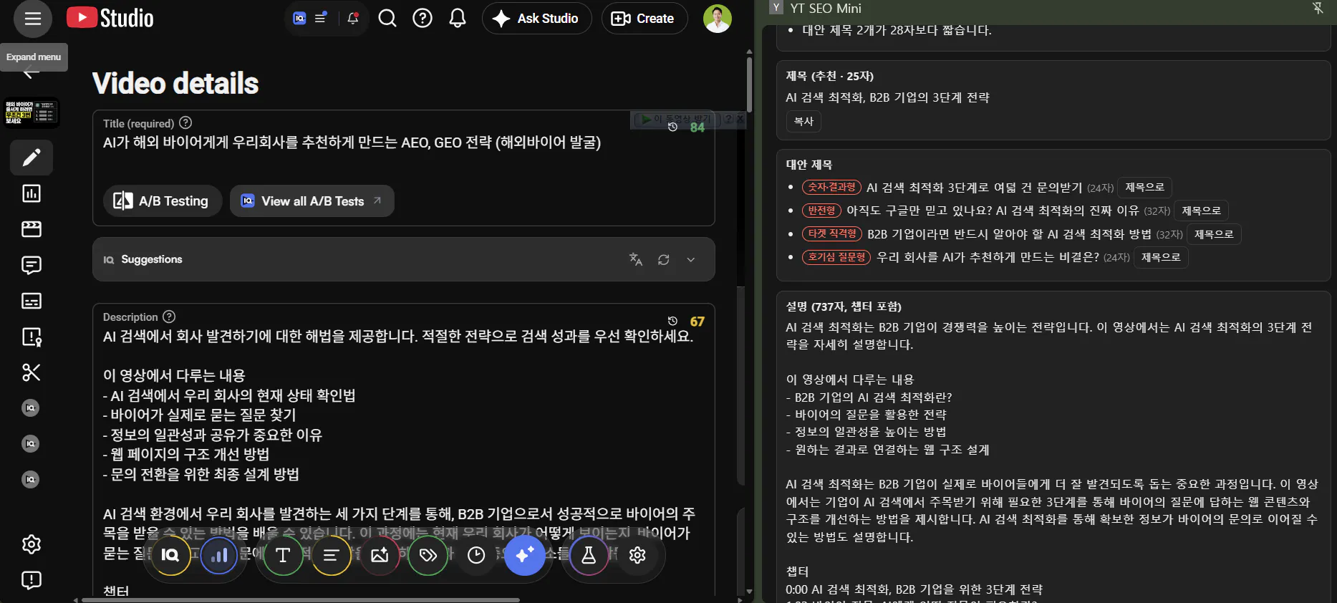This screenshot has width=1337, height=603.
Task: Open Comments from the left sidebar
Action: [32, 265]
